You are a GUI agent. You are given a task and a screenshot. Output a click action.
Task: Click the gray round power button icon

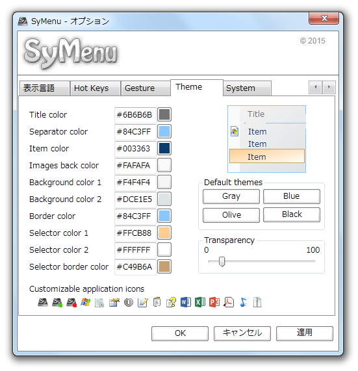(x=129, y=302)
